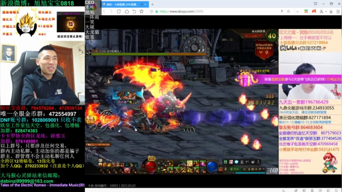Click text '澳云强化增幅群:827171894'

(x=305, y=118)
